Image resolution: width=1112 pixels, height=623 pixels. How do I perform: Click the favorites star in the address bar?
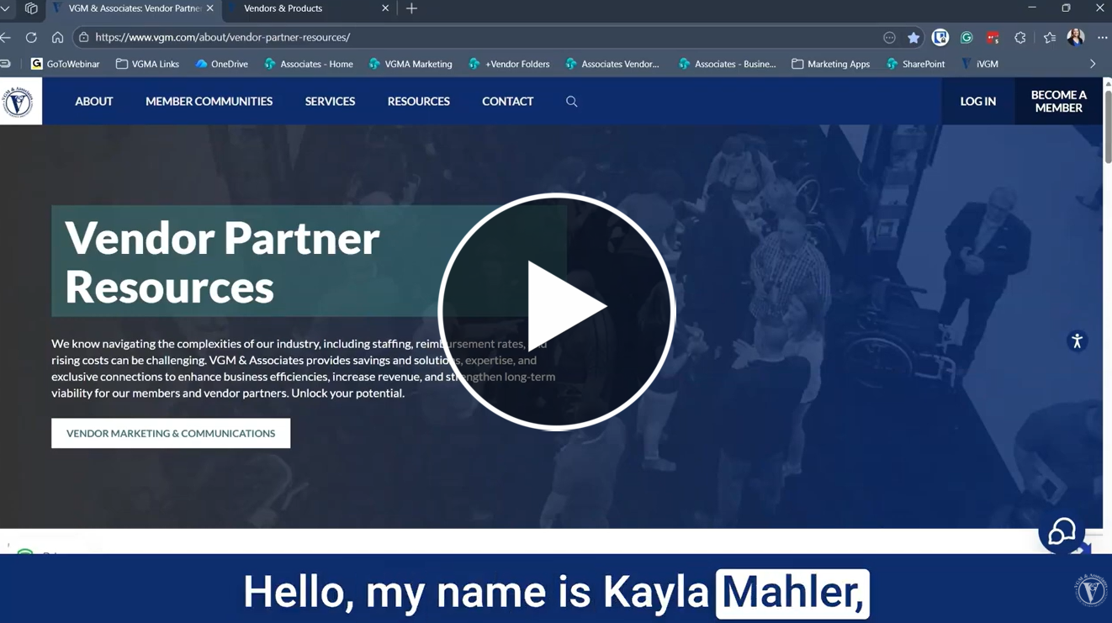[x=913, y=38]
